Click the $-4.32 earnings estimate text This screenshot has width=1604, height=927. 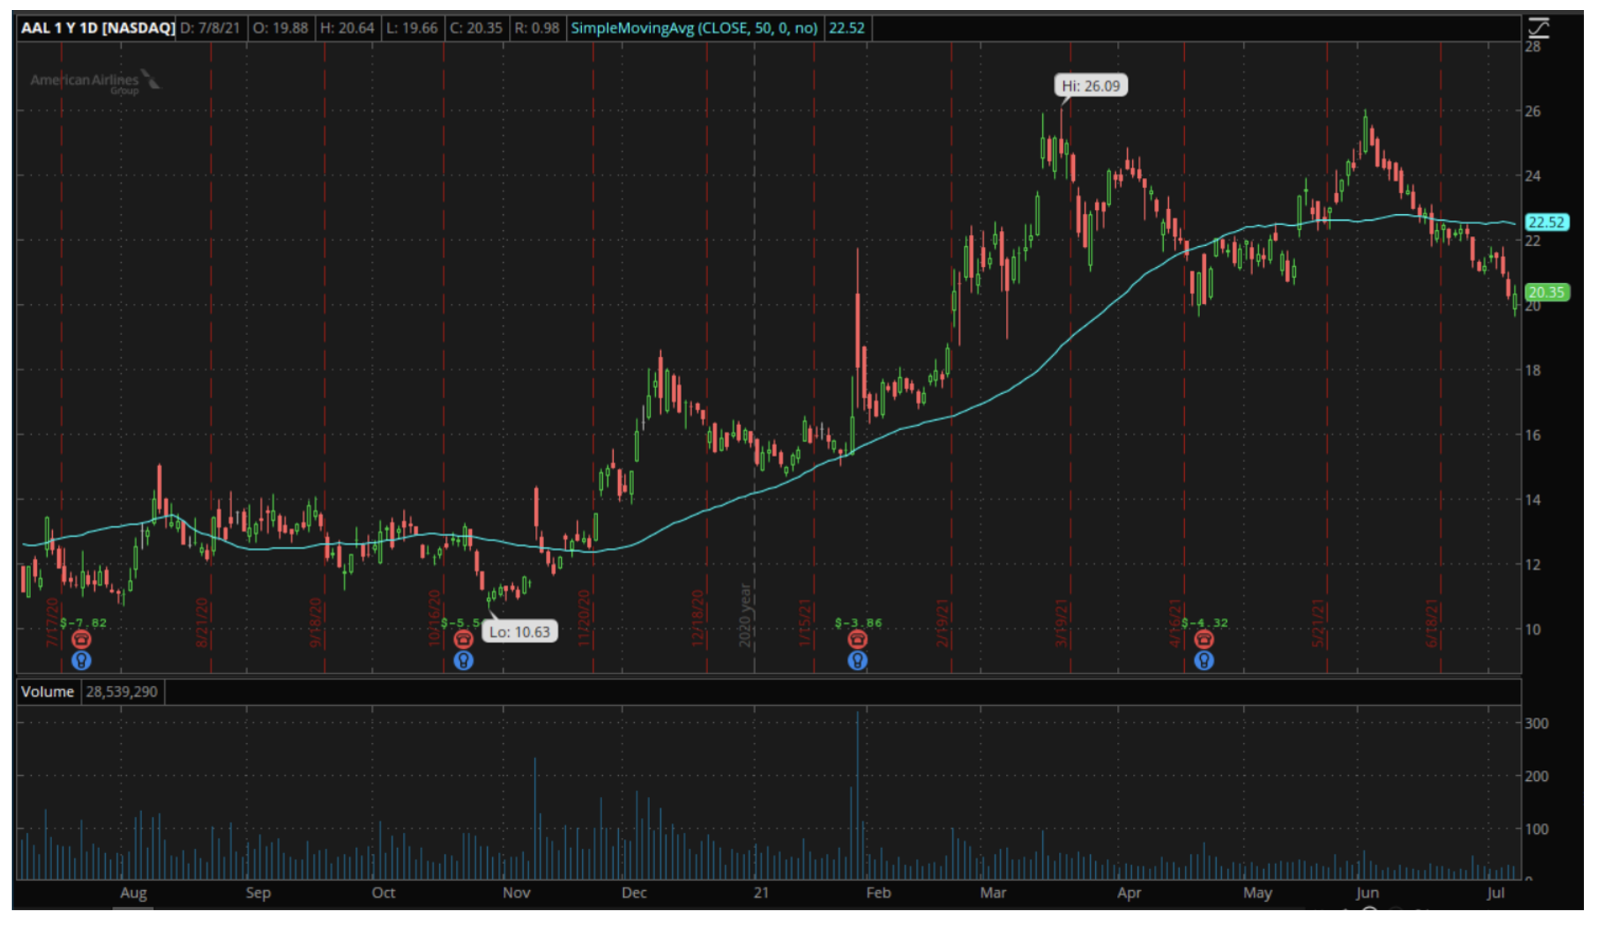[1205, 623]
